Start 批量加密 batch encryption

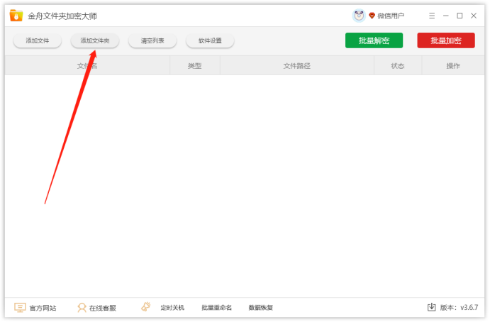446,40
